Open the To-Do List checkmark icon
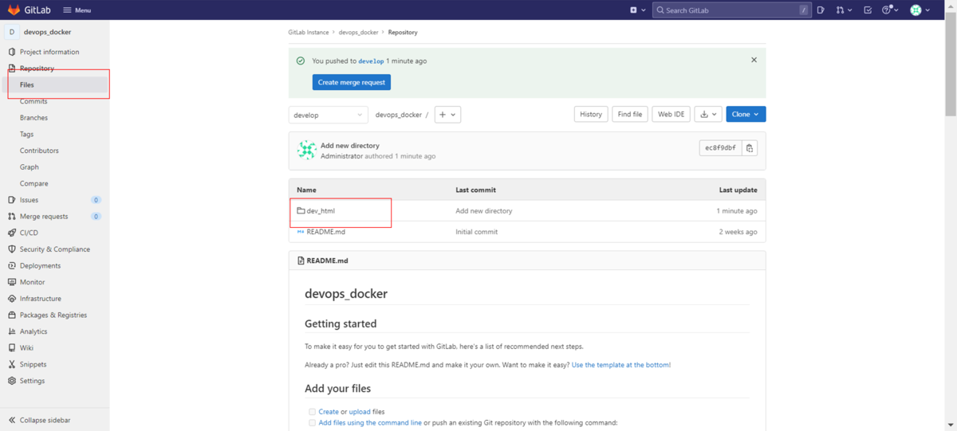 pos(868,10)
